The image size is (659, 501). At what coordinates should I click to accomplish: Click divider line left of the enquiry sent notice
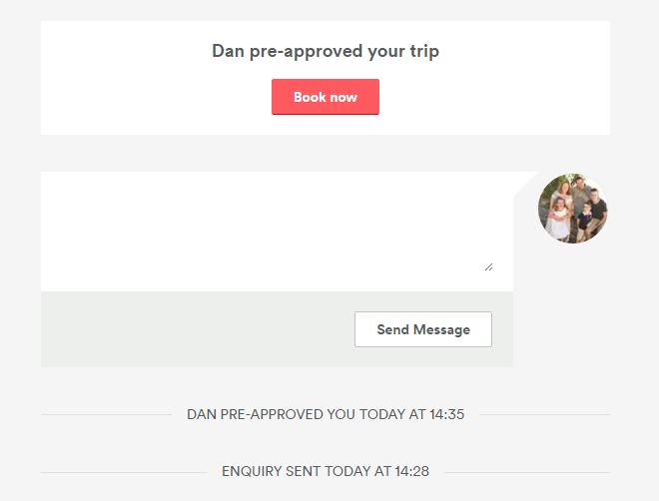(x=122, y=472)
